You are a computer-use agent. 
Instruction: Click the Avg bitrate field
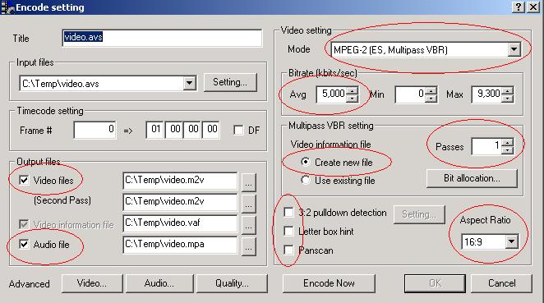[331, 94]
